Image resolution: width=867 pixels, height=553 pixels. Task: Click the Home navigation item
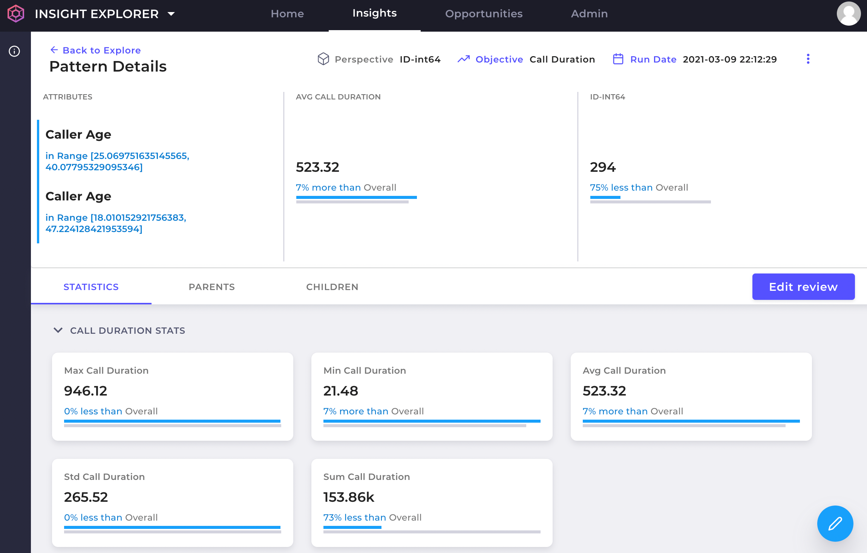[287, 14]
